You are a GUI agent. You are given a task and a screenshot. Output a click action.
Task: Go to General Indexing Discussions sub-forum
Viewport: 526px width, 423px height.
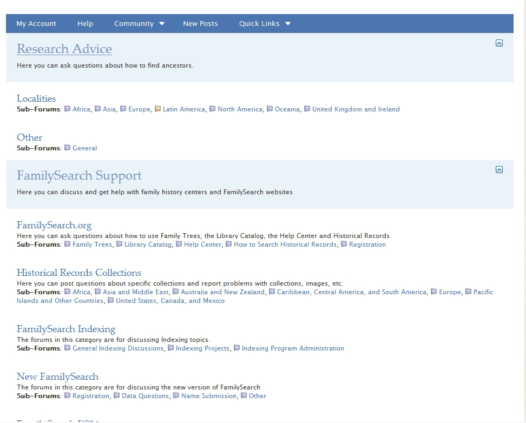118,348
